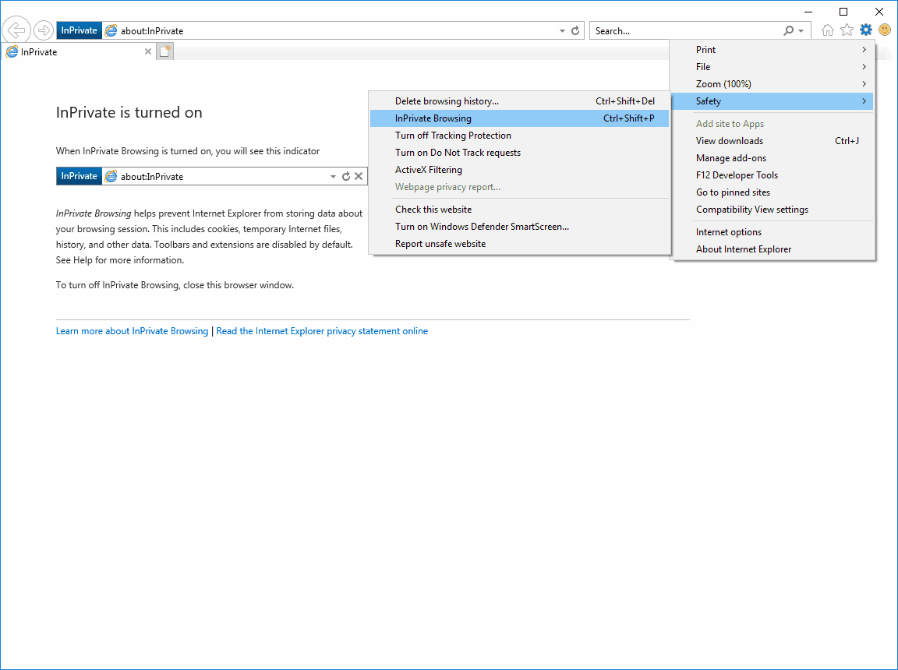Open Internet options

[x=772, y=231]
